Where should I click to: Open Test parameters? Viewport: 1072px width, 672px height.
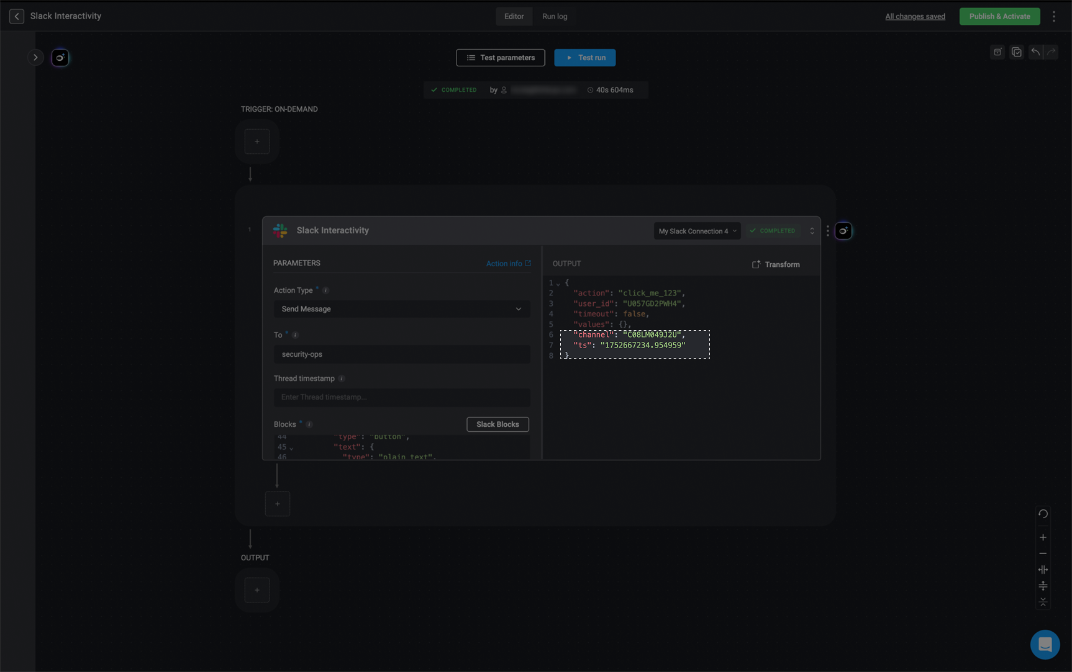tap(501, 58)
